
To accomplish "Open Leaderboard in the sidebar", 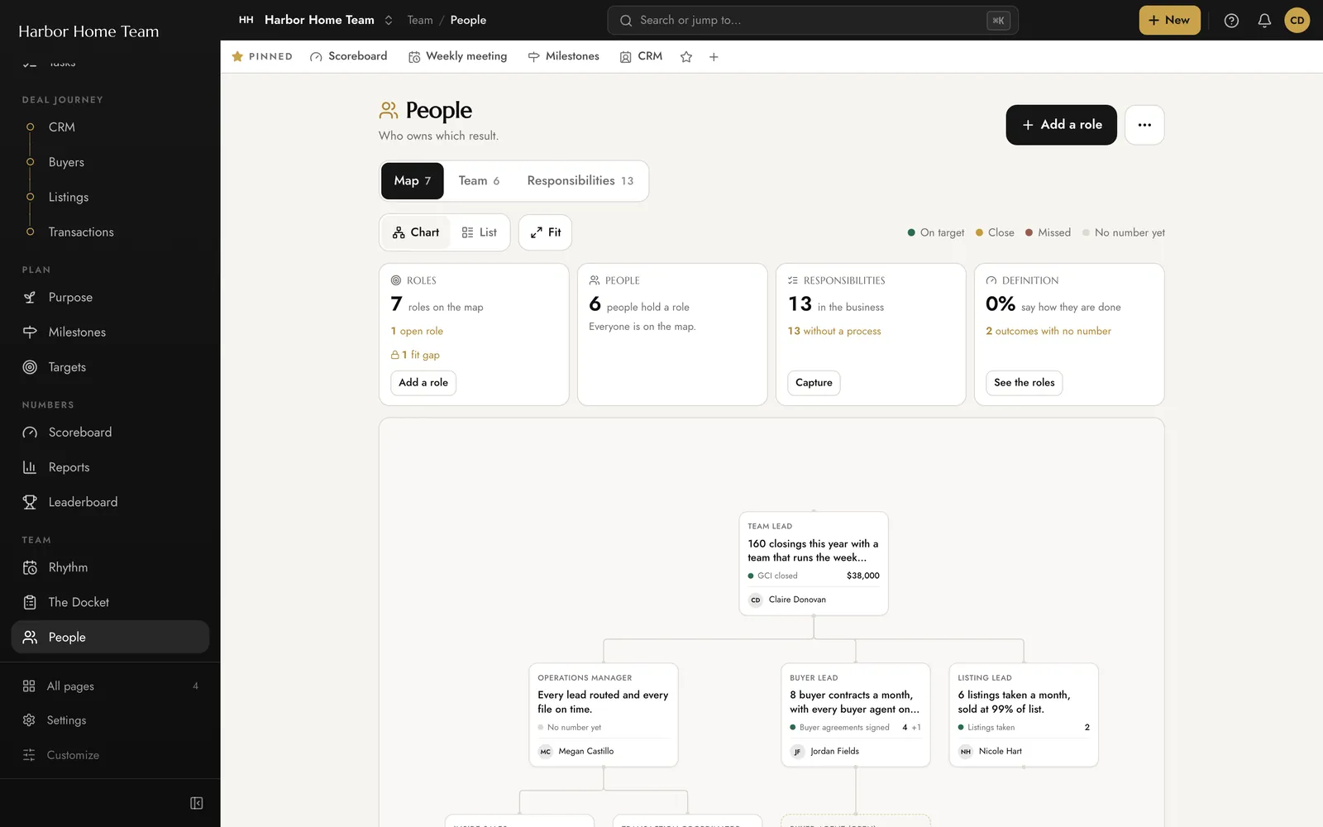I will pos(110,502).
